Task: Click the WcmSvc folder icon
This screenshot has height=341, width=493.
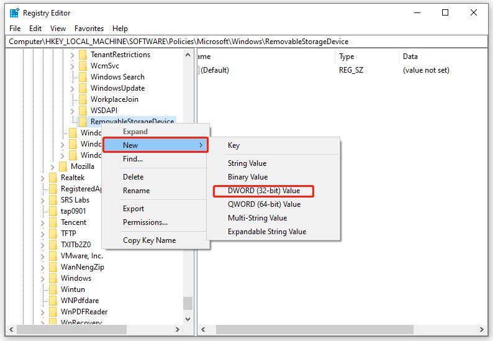Action: [83, 66]
